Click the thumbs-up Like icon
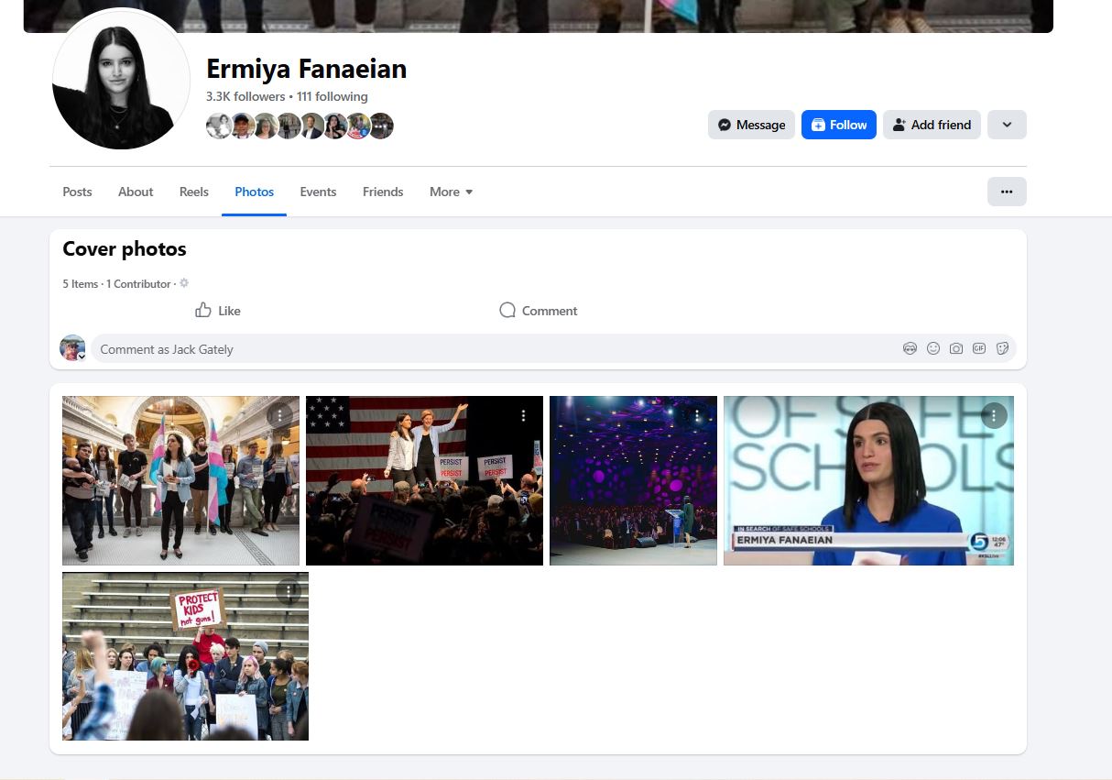Viewport: 1112px width, 780px height. click(203, 310)
